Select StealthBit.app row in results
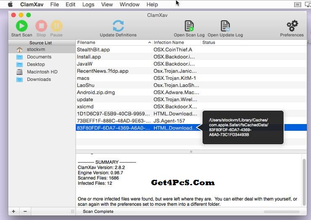311x220 pixels. coord(93,49)
